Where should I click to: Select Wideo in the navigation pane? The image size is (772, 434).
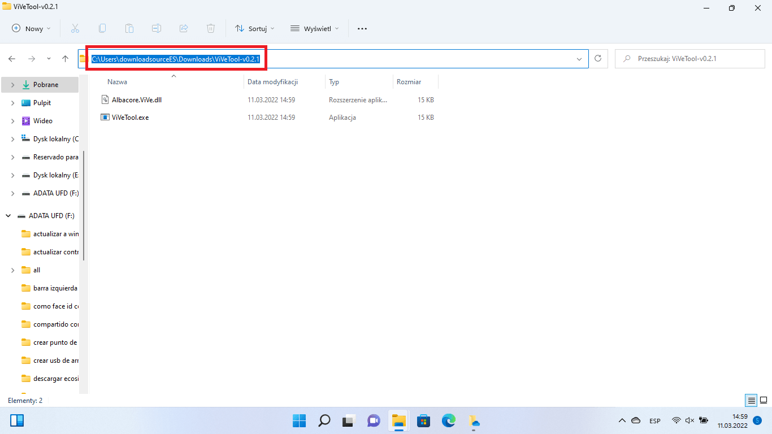point(43,121)
